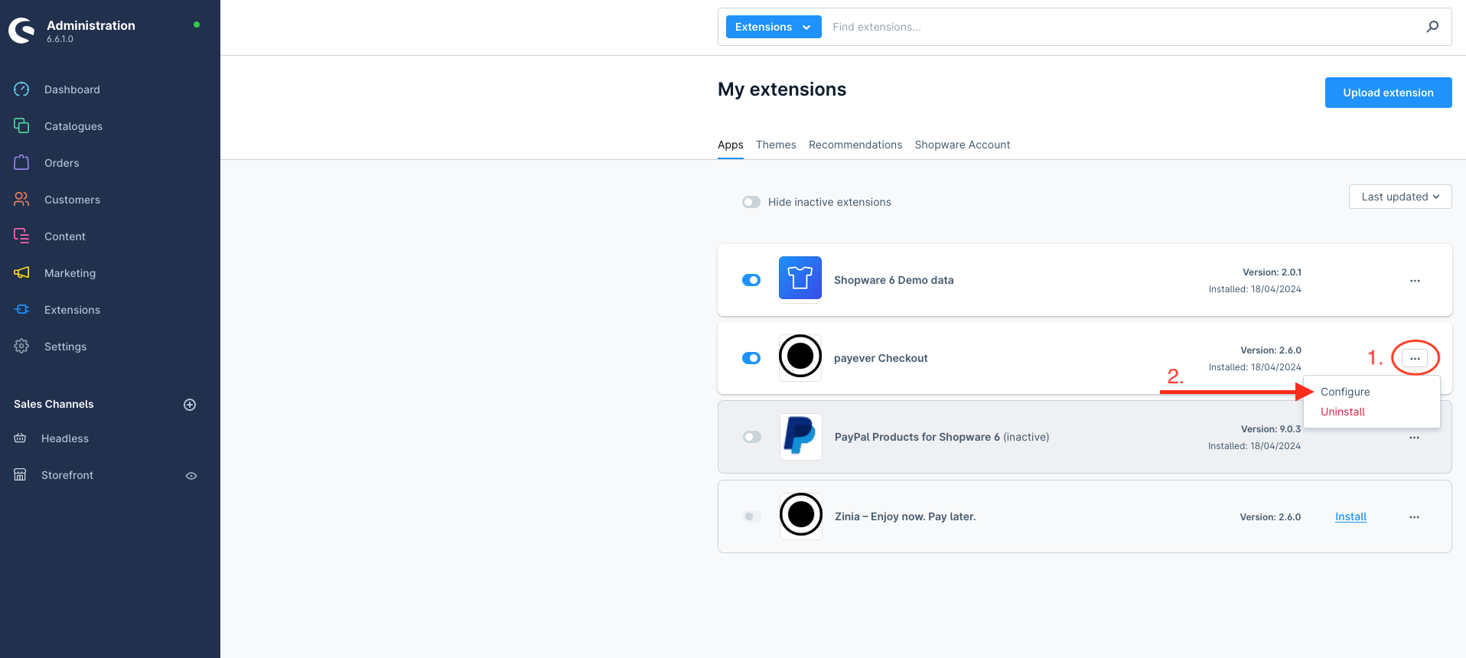Click the Shopware 6 Demo data name
The width and height of the screenshot is (1466, 658).
click(x=894, y=280)
